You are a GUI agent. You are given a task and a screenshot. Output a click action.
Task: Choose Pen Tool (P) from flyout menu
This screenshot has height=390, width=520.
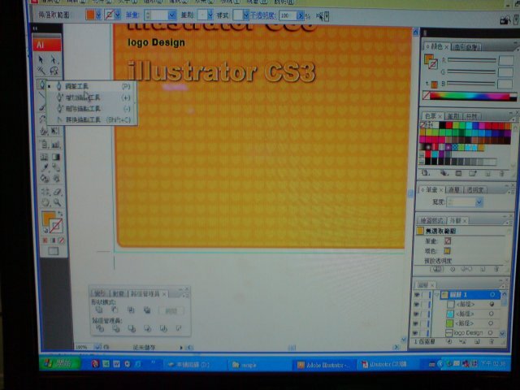click(x=92, y=86)
